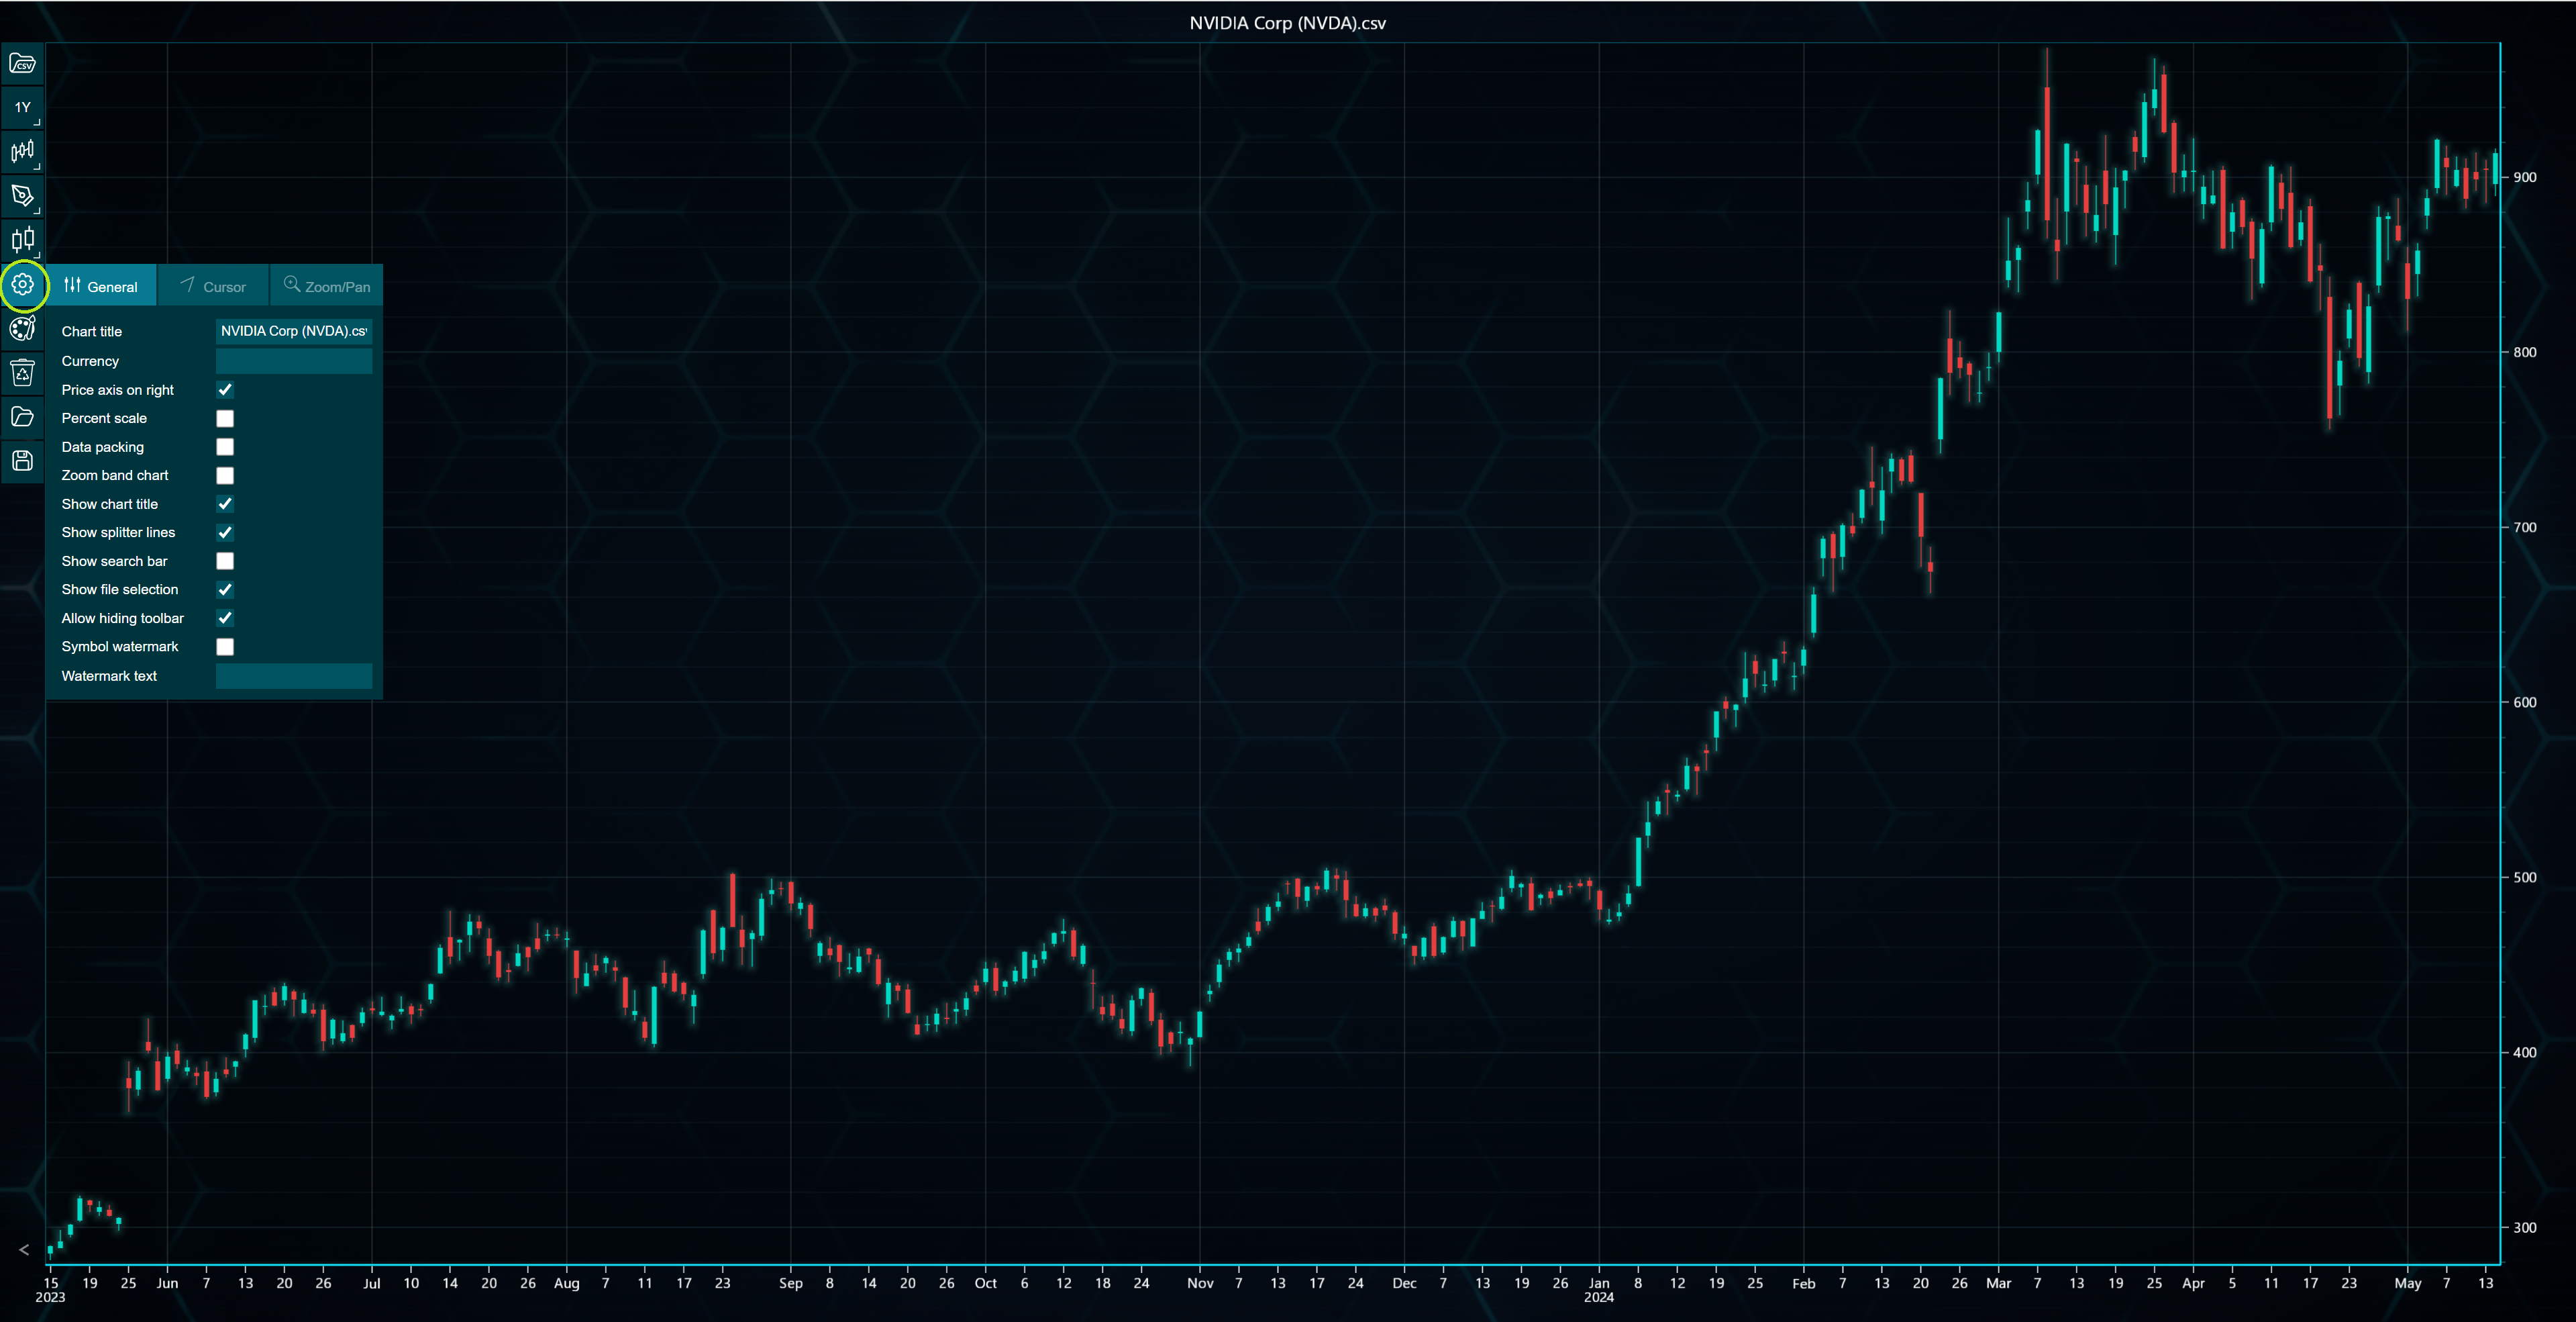Open the color palette theme icon
This screenshot has height=1322, width=2576.
(23, 328)
